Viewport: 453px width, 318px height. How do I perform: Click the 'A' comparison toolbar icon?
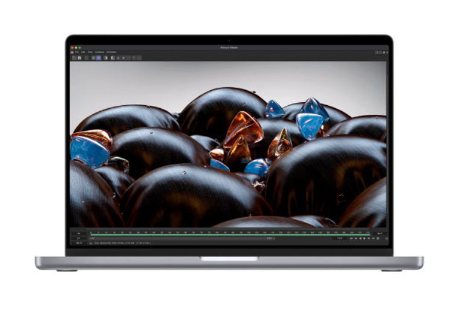[x=119, y=57]
